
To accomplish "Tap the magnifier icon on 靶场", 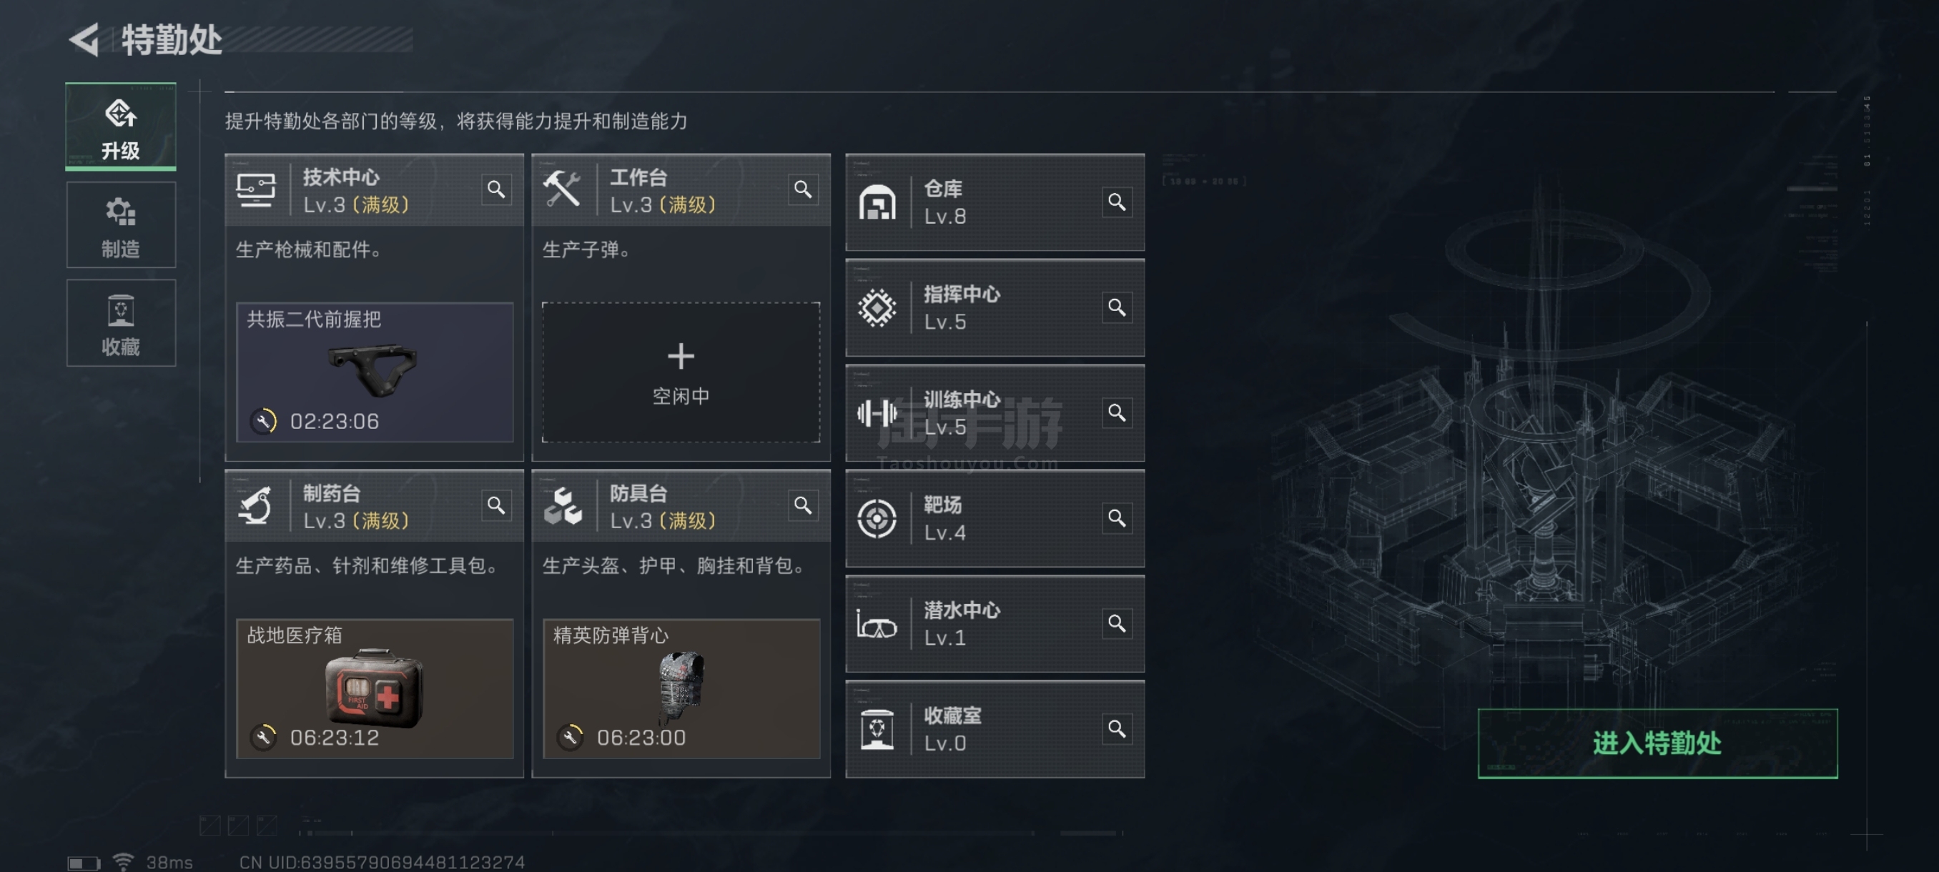I will point(1117,517).
